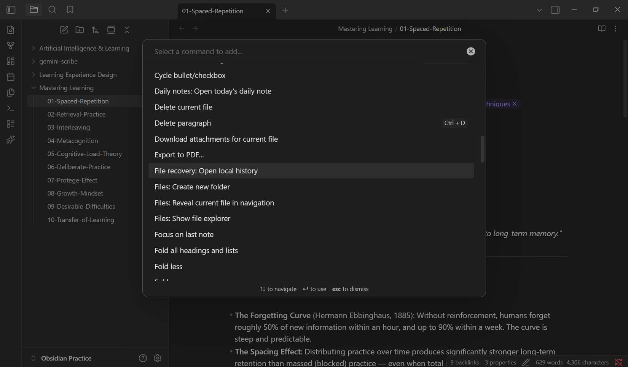The height and width of the screenshot is (367, 628).
Task: Click 9 backlinks in the status bar
Action: point(464,362)
